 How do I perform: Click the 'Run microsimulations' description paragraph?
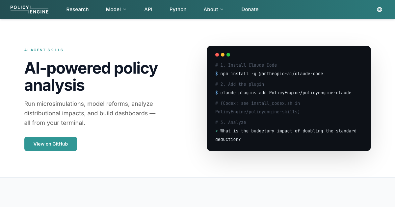[x=90, y=113]
